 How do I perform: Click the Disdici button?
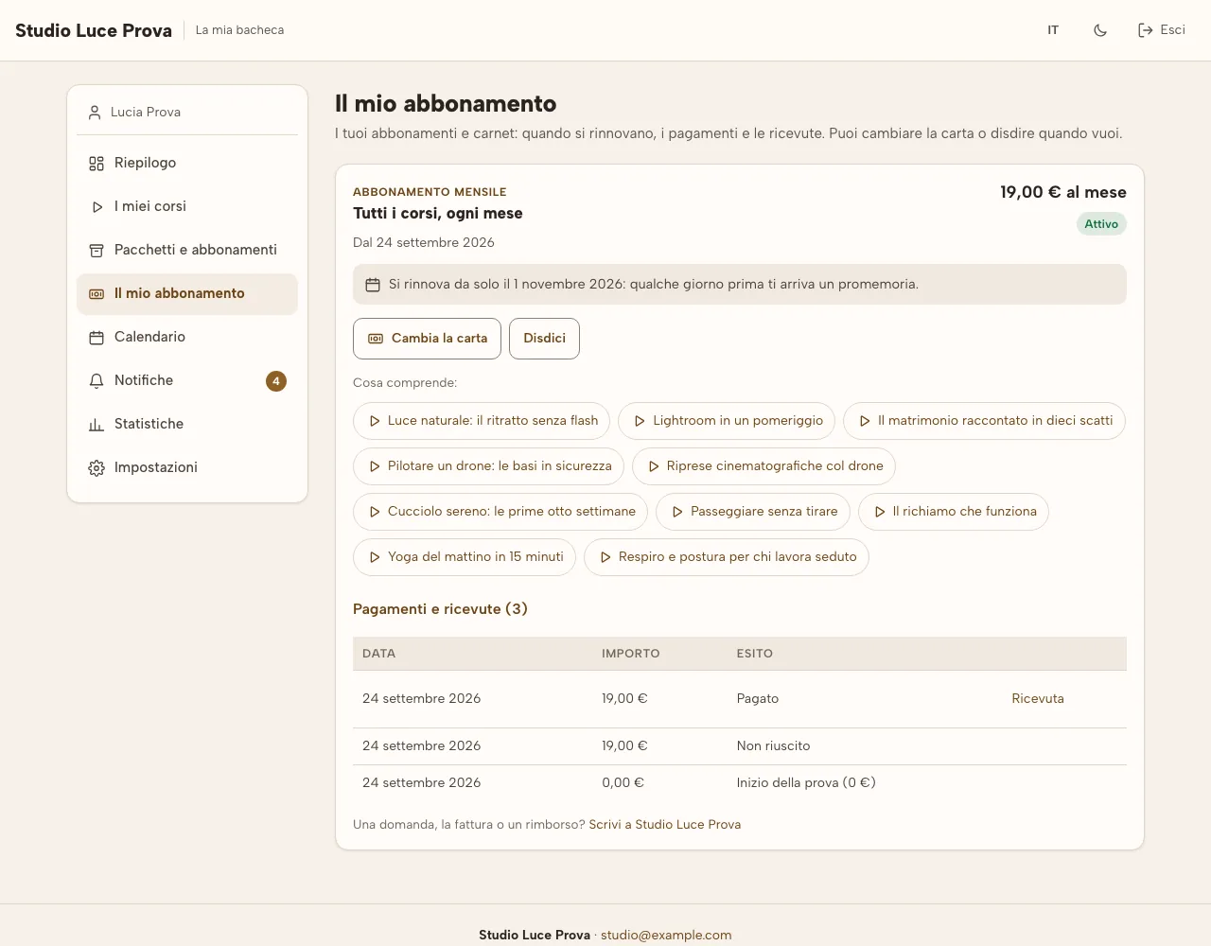(544, 339)
